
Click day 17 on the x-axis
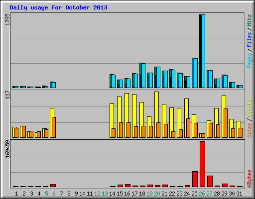pos(134,194)
